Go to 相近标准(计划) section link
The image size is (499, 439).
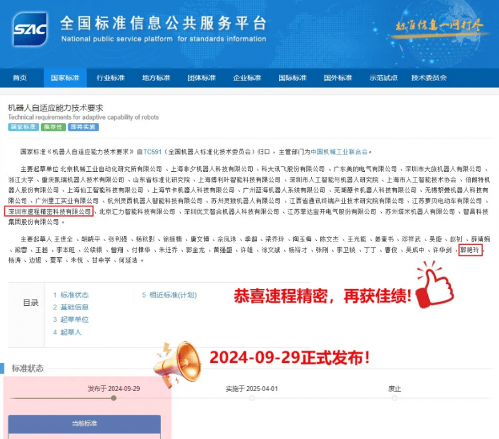point(173,295)
